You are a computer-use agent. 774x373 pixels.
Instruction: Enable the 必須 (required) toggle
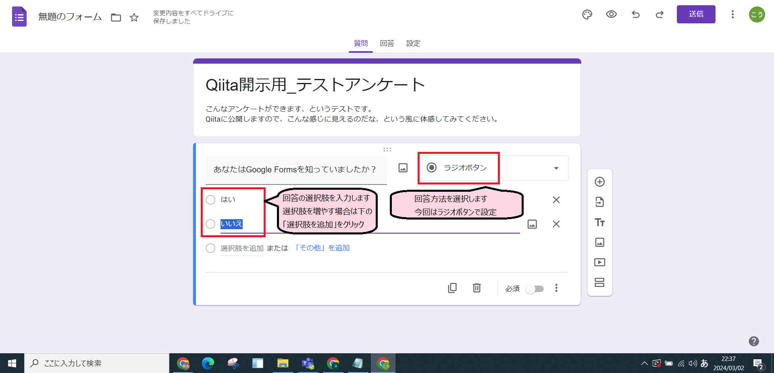pyautogui.click(x=535, y=288)
